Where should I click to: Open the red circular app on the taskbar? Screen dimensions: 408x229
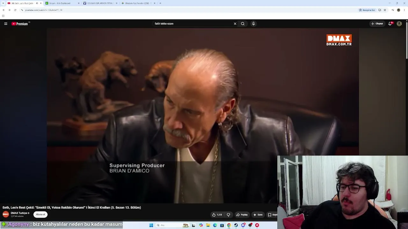tap(257, 225)
